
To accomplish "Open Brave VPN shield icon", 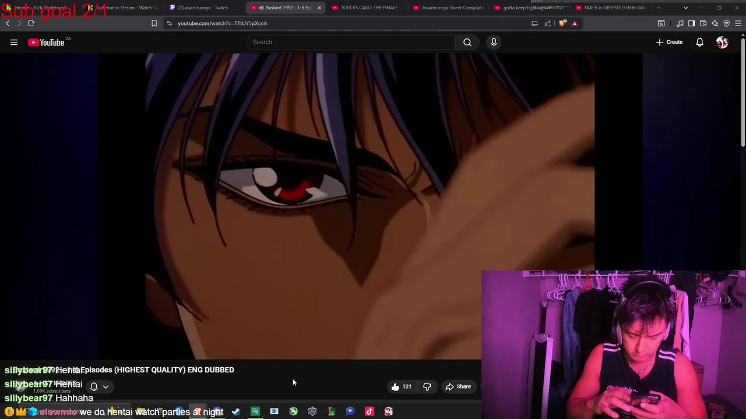I will pyautogui.click(x=726, y=23).
